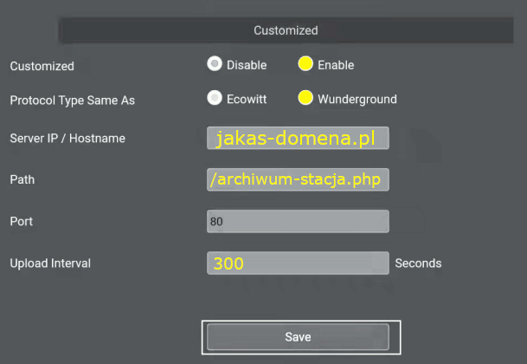Image resolution: width=527 pixels, height=364 pixels.
Task: Click the "Port" row label
Action: pos(21,221)
